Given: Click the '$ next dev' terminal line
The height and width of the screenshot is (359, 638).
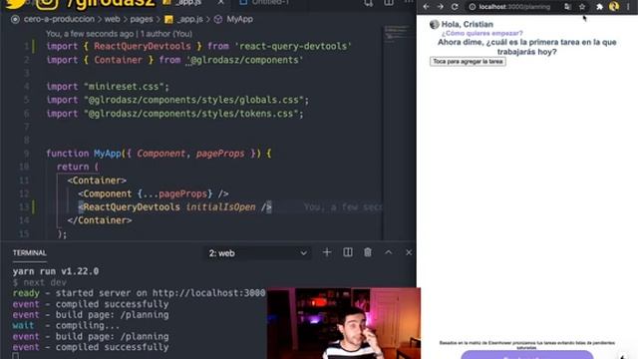Looking at the screenshot, I should [x=40, y=282].
